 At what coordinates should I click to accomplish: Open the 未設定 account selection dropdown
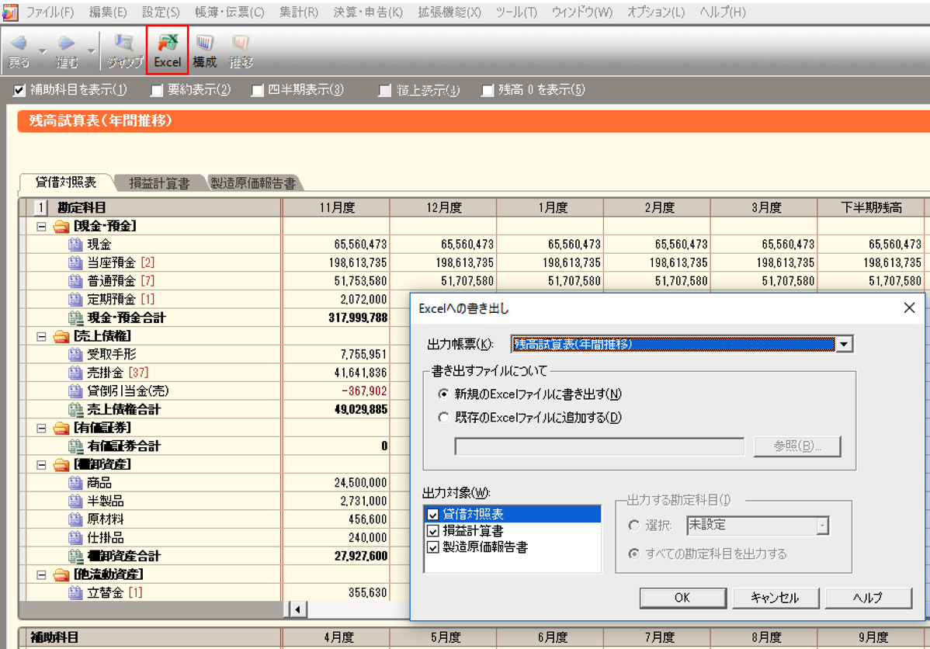click(822, 526)
